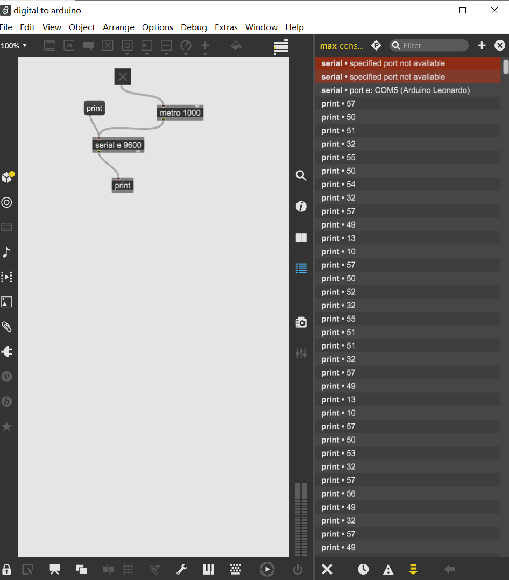
Task: Close the max console sidebar panel
Action: pyautogui.click(x=500, y=46)
